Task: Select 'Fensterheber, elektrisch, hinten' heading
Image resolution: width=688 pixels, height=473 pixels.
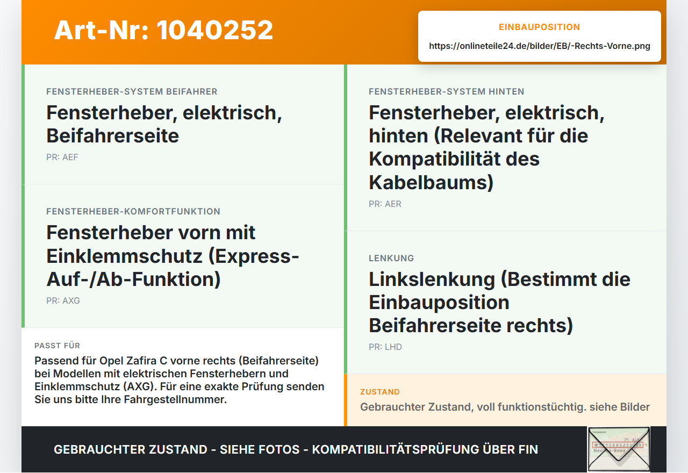Action: [x=487, y=147]
